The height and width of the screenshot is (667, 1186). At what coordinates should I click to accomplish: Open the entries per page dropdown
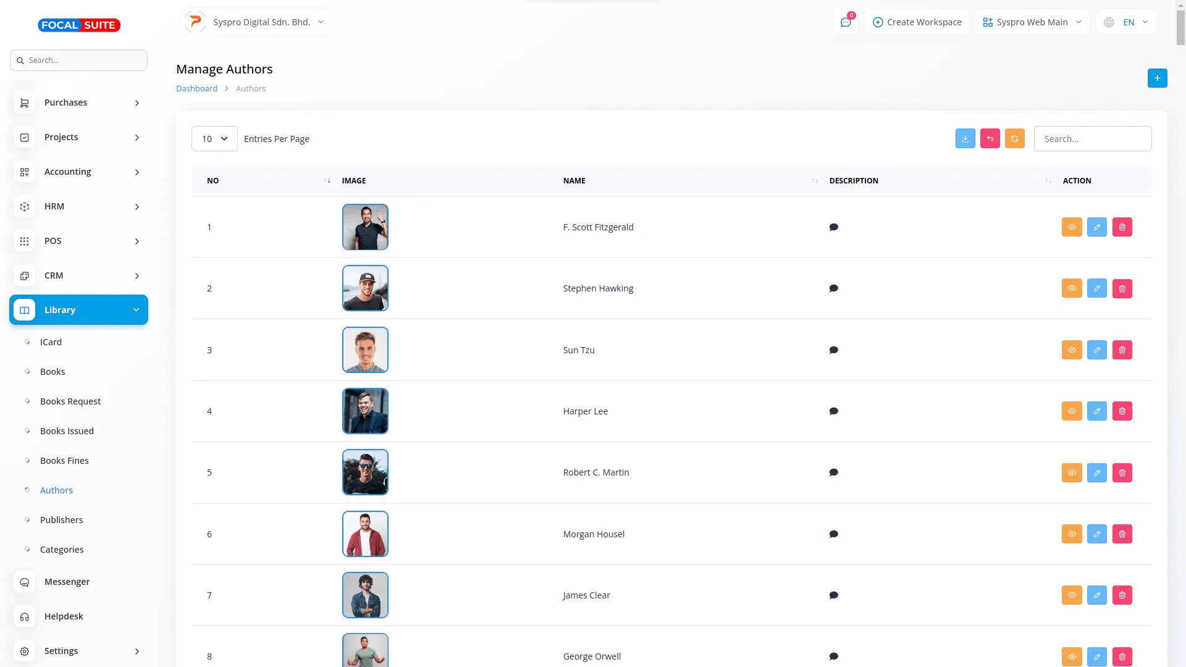[x=214, y=139]
